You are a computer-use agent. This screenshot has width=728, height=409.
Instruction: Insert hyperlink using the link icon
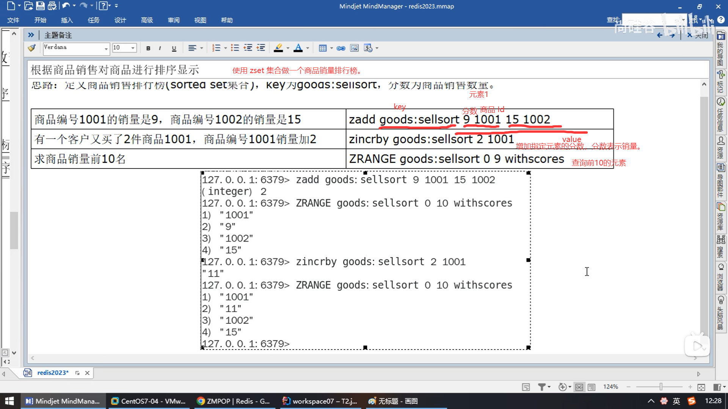tap(341, 48)
